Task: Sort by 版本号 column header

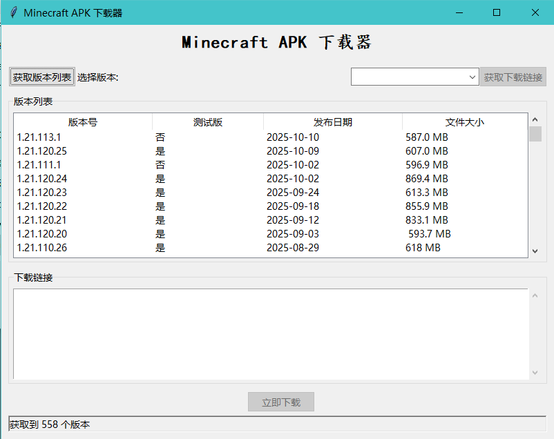Action: [83, 122]
